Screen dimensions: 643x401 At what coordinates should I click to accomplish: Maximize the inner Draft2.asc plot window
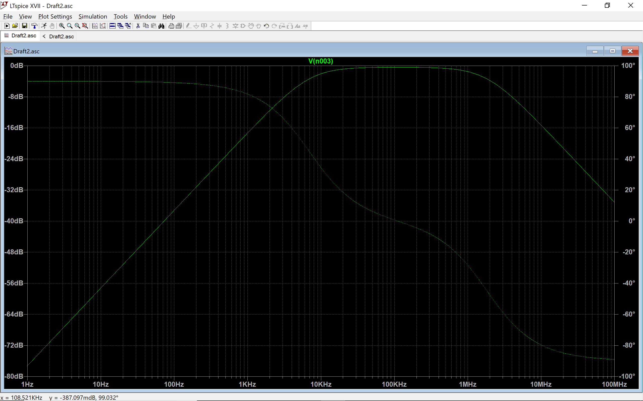(612, 51)
